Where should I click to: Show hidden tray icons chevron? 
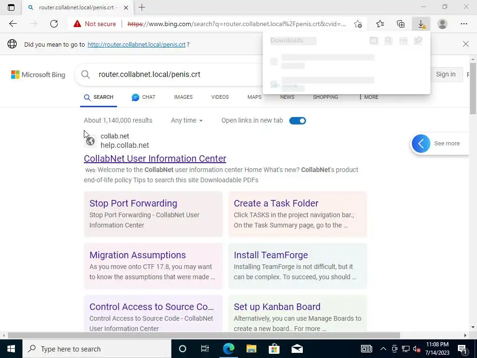[383, 349]
